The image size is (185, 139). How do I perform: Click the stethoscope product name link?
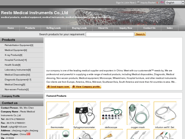(x=111, y=127)
